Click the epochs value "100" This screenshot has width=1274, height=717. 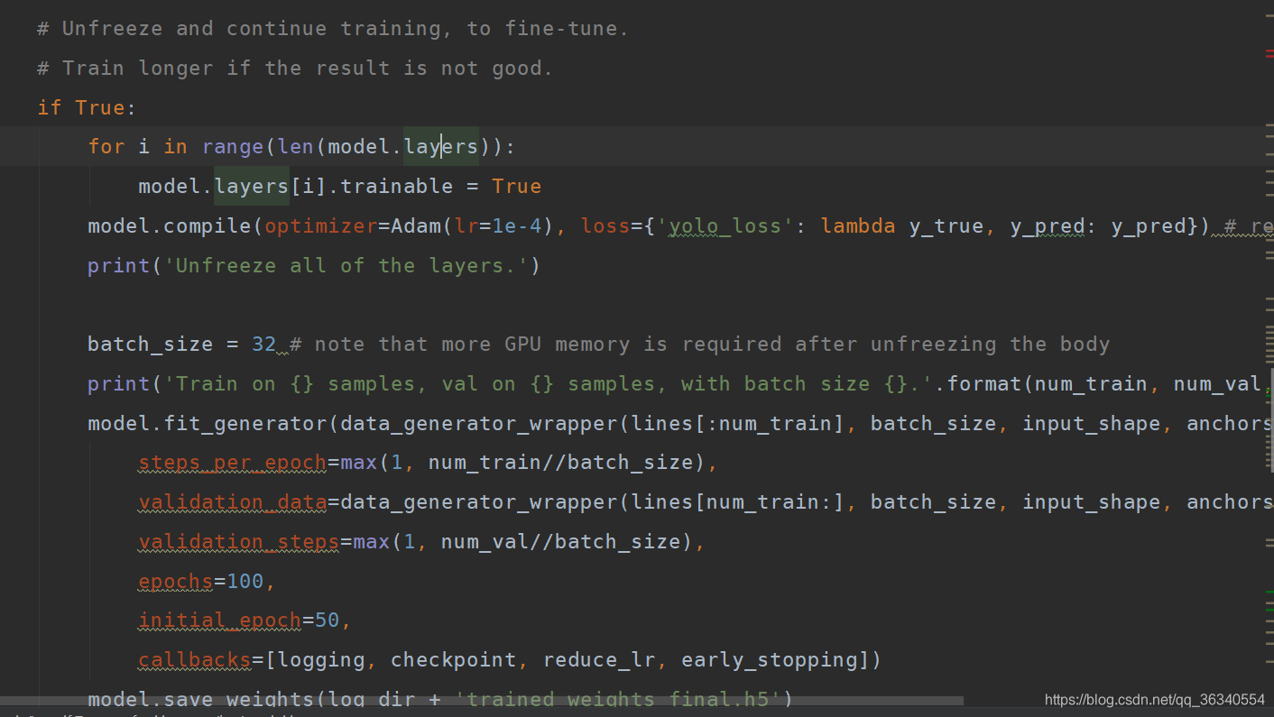point(245,581)
